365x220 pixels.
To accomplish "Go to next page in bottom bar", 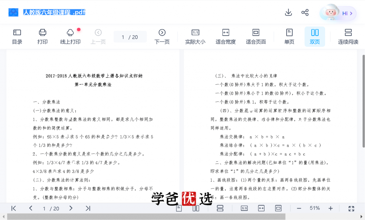I will (x=71, y=208).
